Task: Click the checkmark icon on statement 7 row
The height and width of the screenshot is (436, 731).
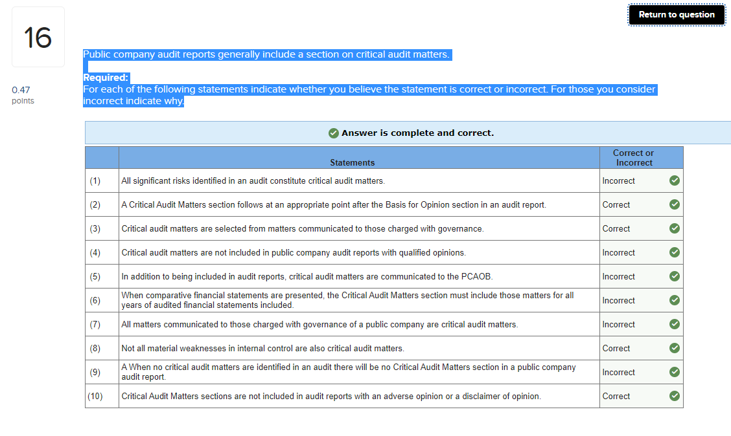Action: pos(675,324)
